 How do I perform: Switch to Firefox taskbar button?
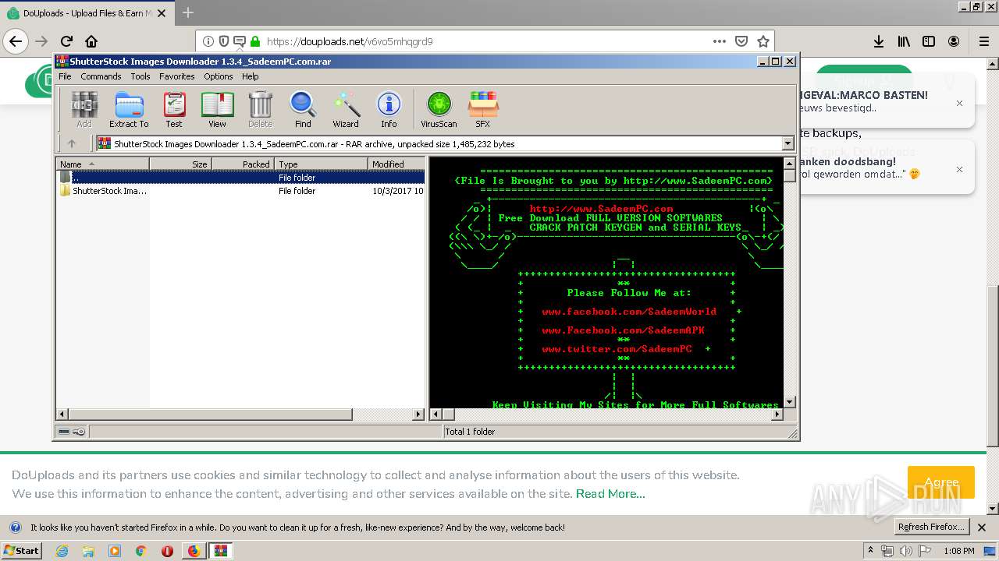click(x=194, y=551)
